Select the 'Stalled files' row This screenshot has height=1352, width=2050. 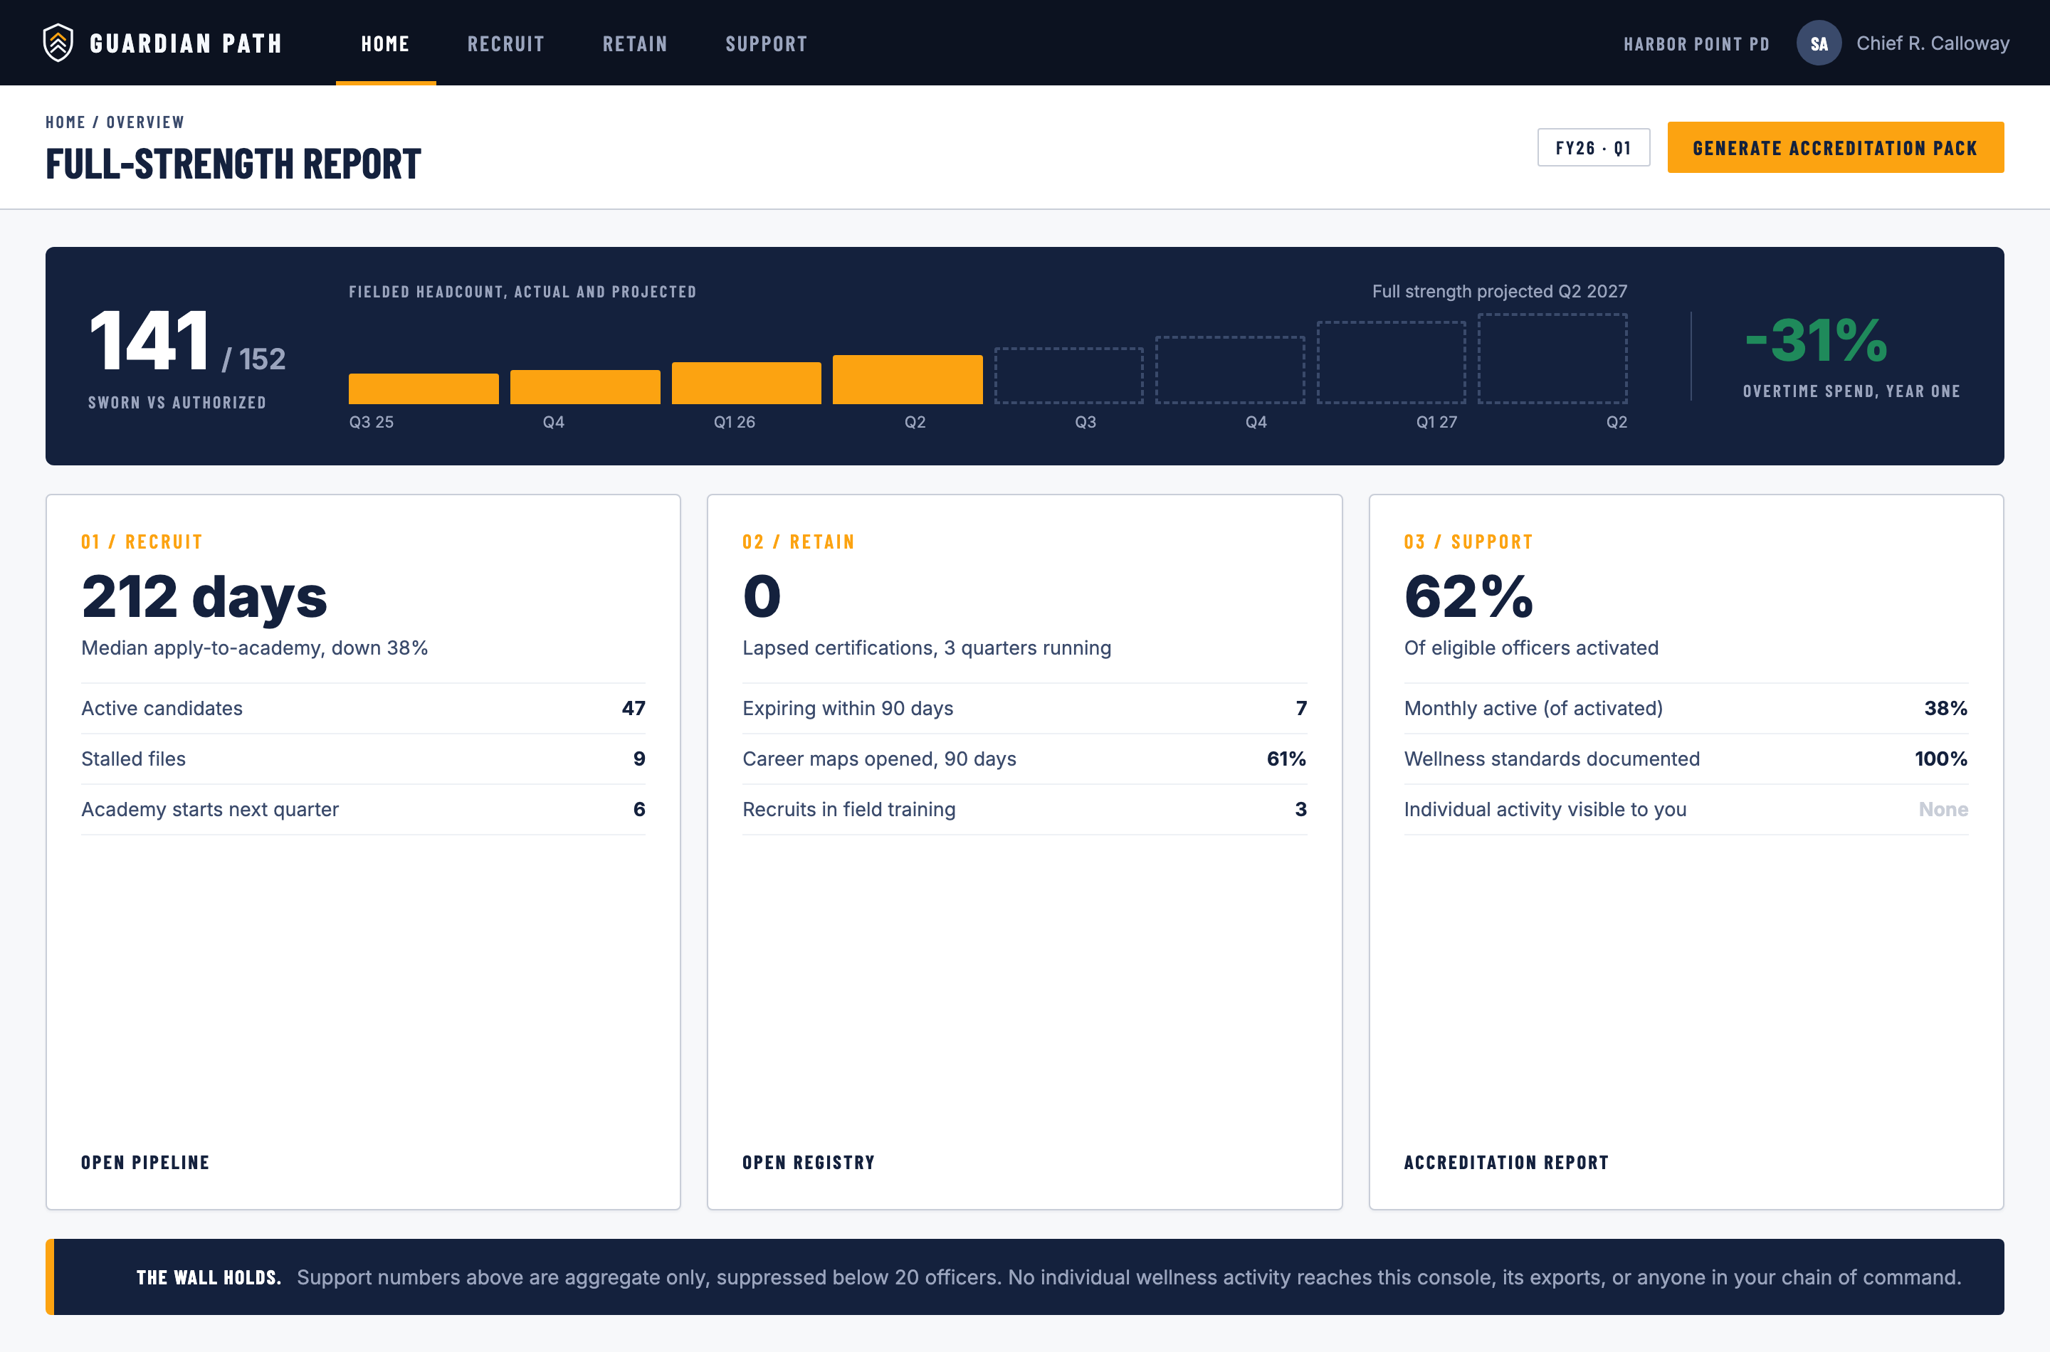[363, 759]
